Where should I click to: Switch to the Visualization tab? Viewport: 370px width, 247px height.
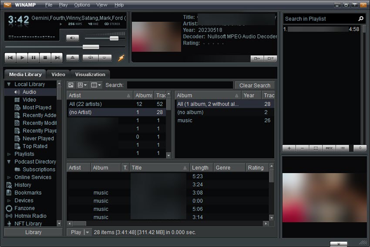(x=90, y=74)
